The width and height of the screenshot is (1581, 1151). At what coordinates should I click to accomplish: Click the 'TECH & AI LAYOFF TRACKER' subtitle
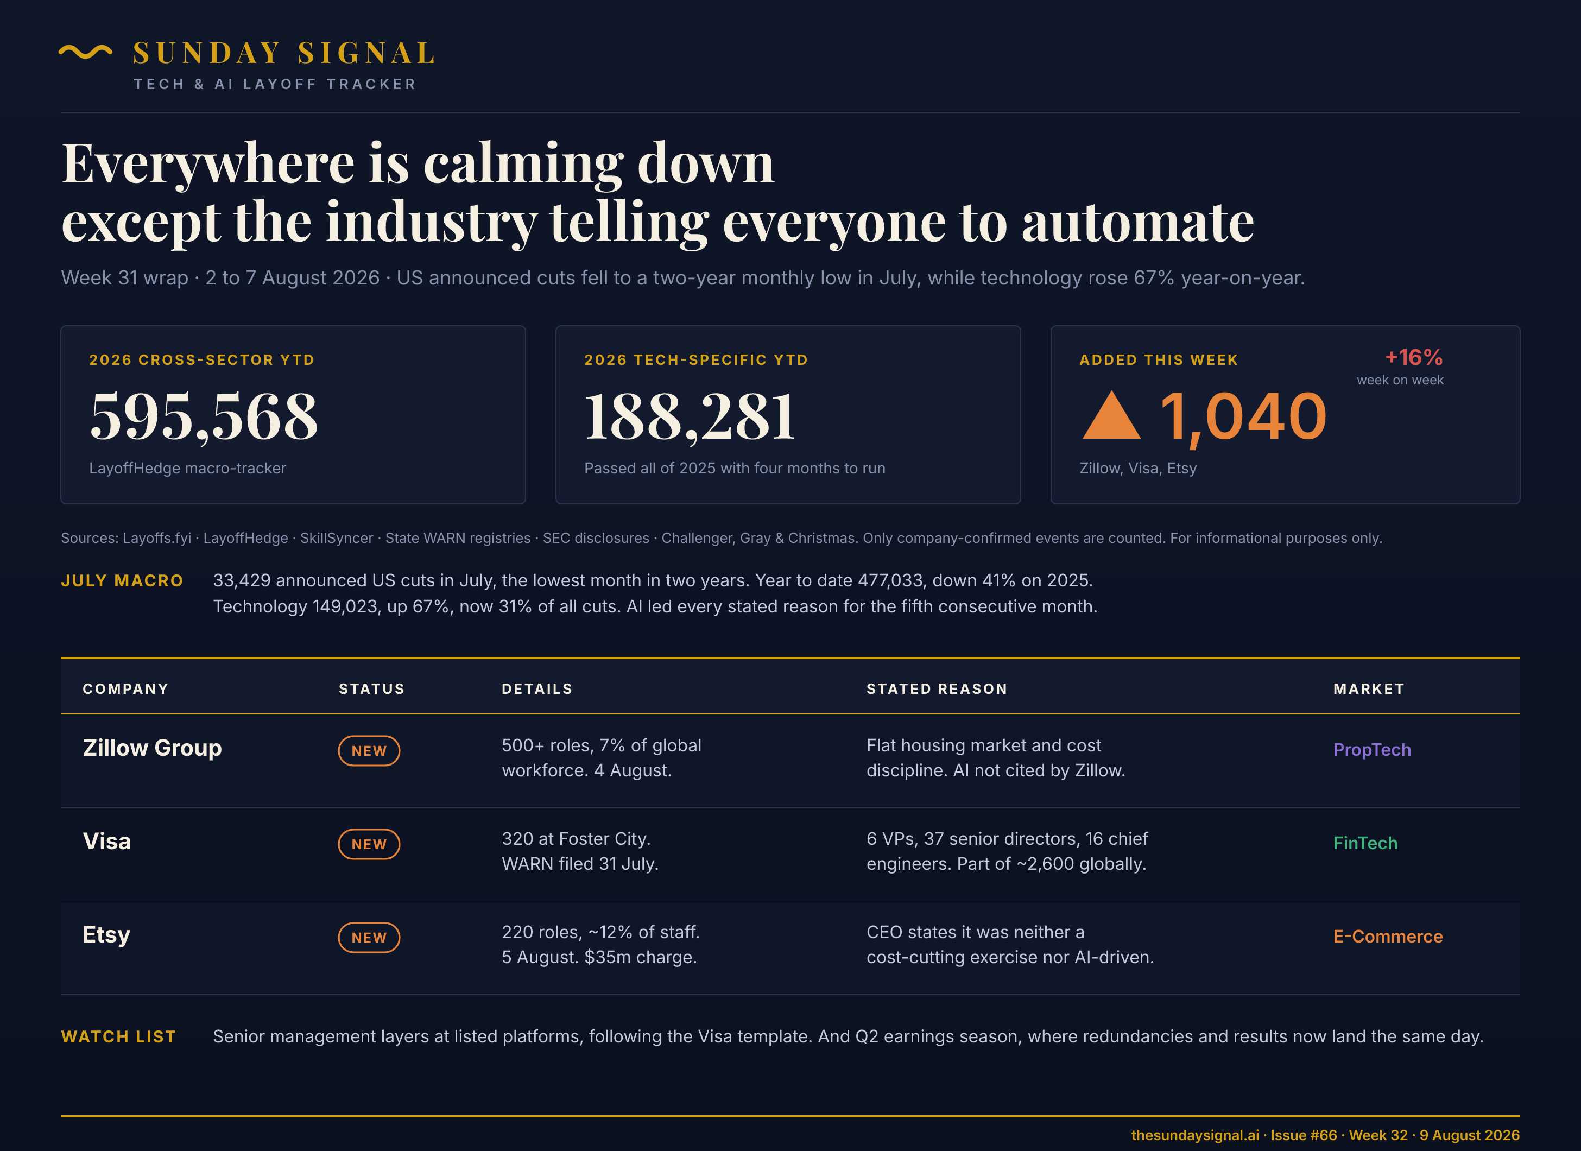[x=275, y=84]
